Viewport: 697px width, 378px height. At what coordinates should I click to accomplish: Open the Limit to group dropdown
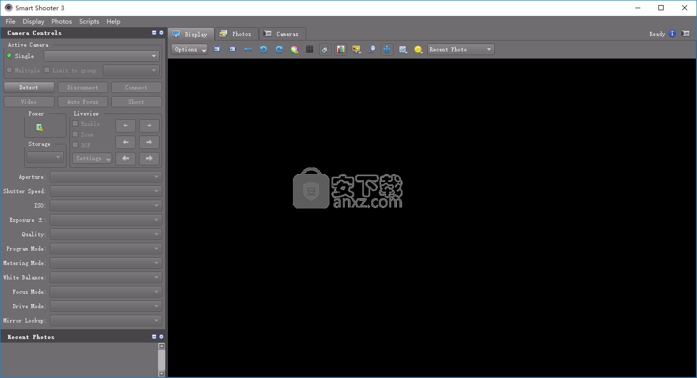[131, 70]
